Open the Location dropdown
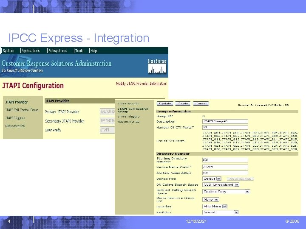 pos(215,207)
